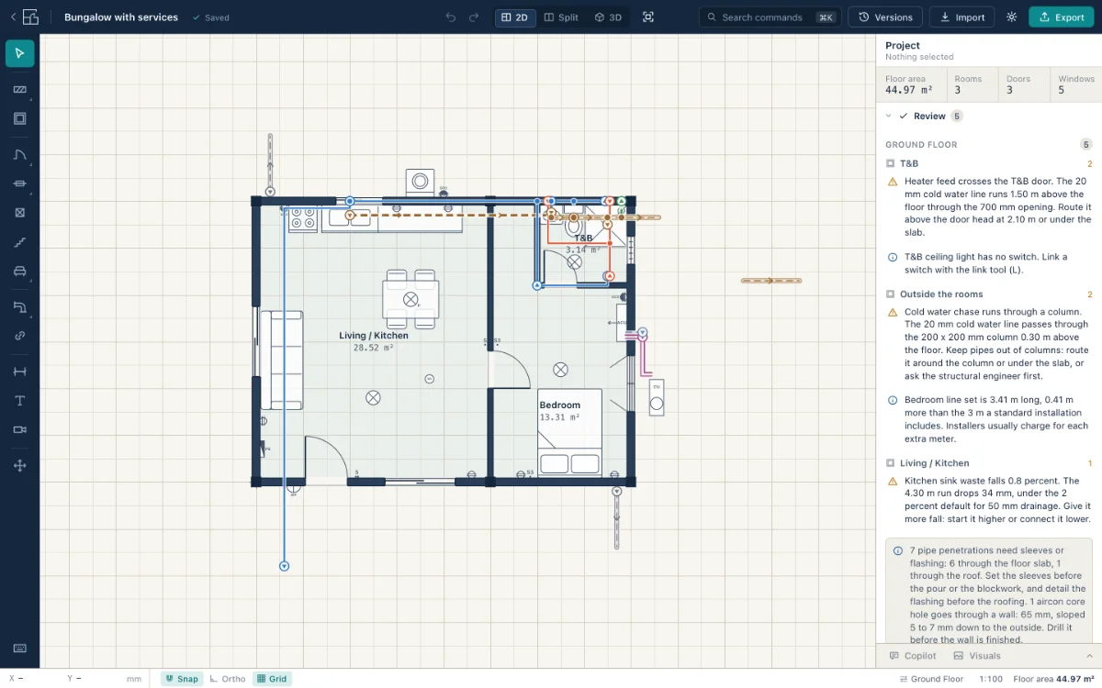Select the door tool
1102x688 pixels.
pyautogui.click(x=20, y=154)
